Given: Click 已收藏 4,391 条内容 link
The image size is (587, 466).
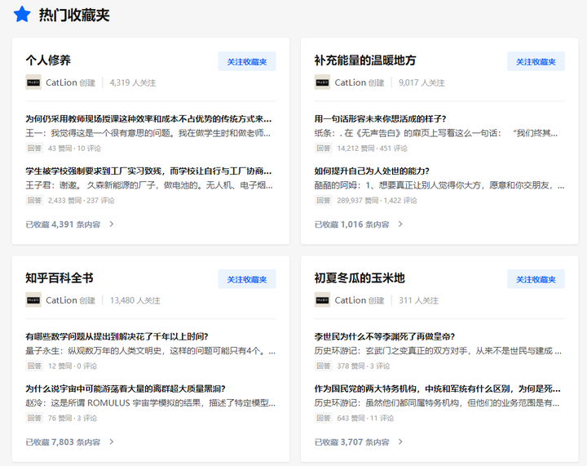Looking at the screenshot, I should point(63,224).
